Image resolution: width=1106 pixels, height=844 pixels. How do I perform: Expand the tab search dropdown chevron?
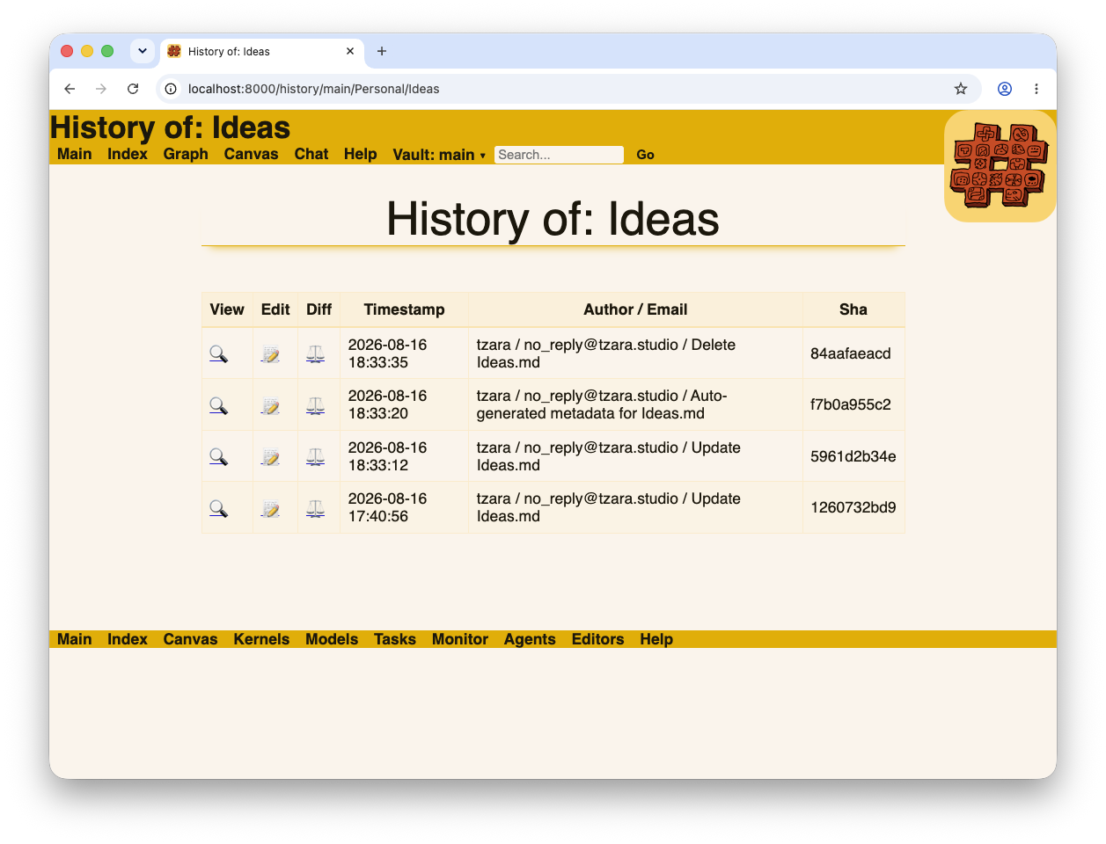[143, 51]
